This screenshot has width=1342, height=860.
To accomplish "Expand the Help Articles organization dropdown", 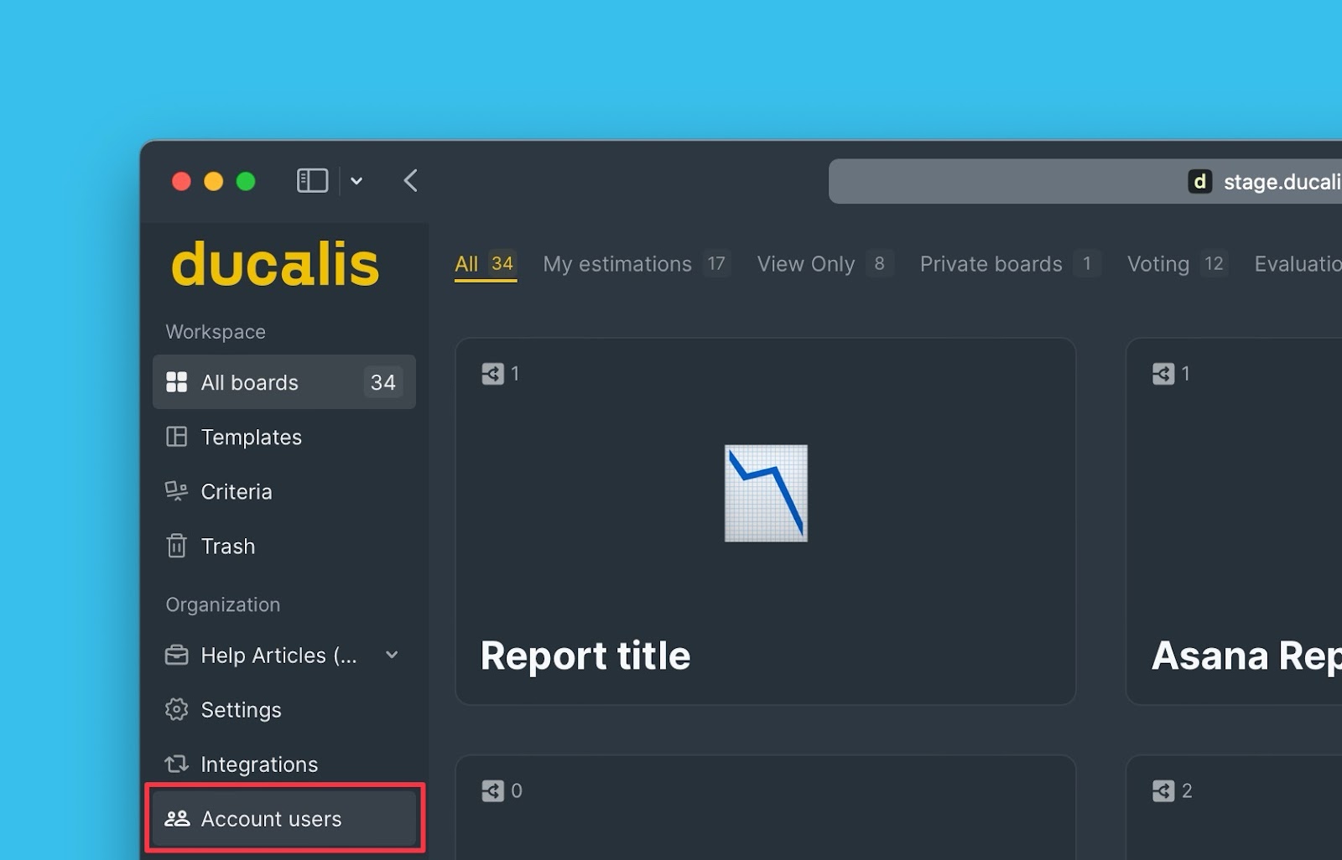I will pos(391,655).
